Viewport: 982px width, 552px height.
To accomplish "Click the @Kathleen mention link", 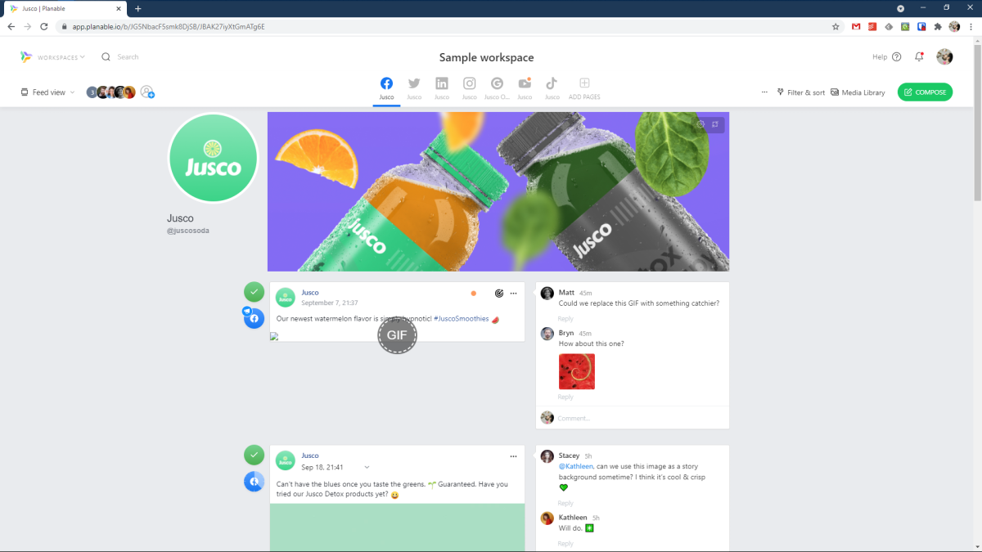I will pyautogui.click(x=575, y=466).
